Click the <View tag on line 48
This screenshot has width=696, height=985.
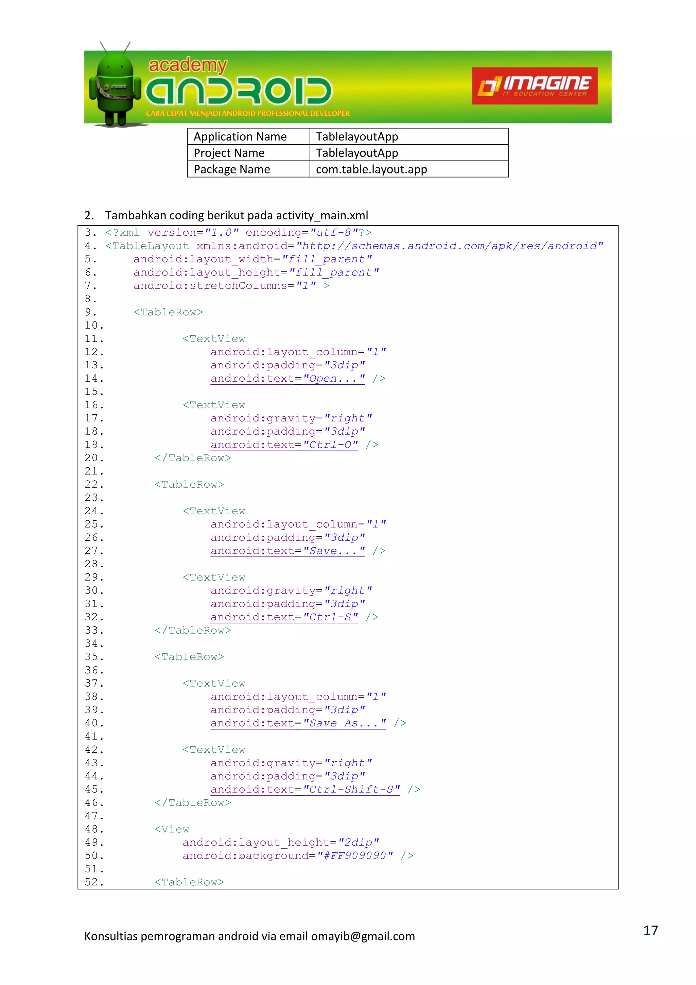point(172,829)
